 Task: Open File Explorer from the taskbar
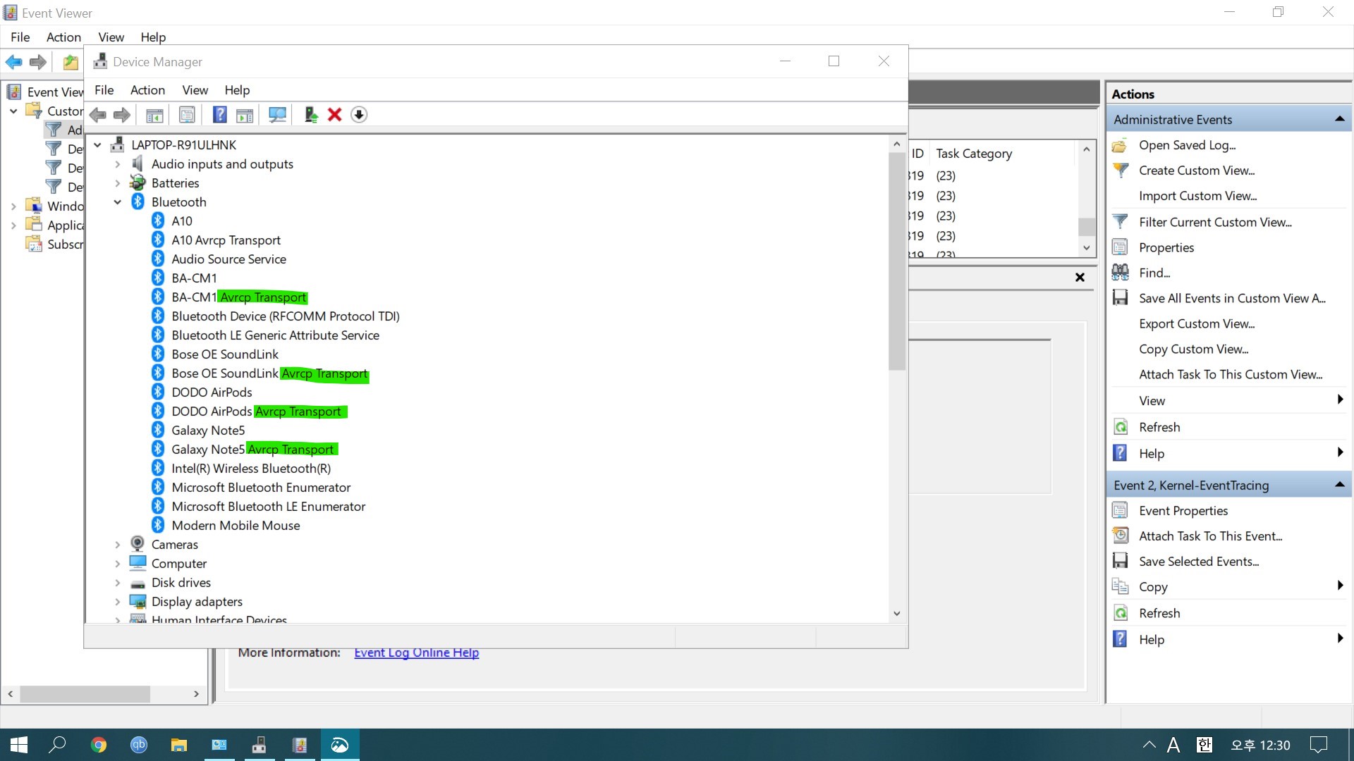click(x=179, y=745)
